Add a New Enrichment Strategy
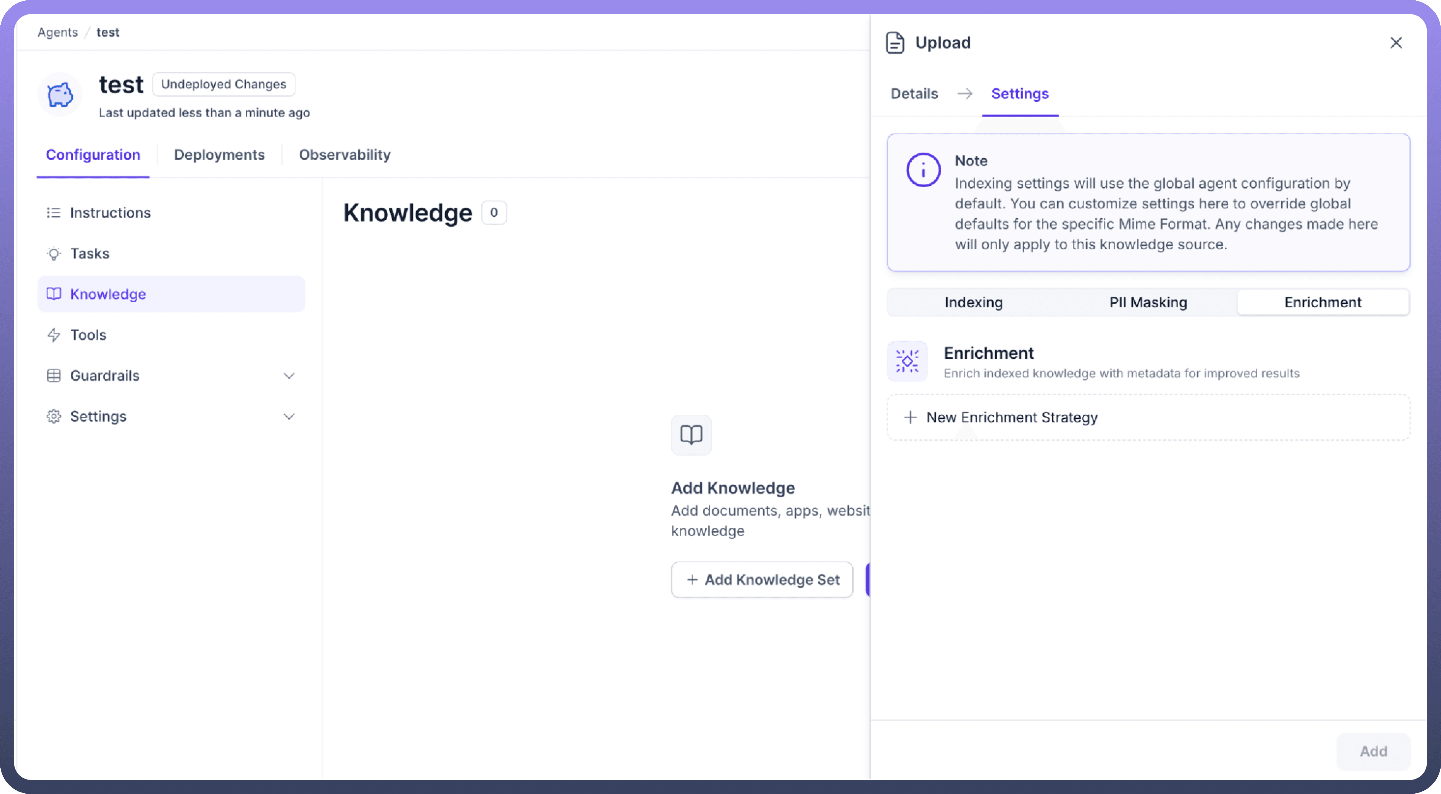The width and height of the screenshot is (1441, 794). click(x=1011, y=418)
